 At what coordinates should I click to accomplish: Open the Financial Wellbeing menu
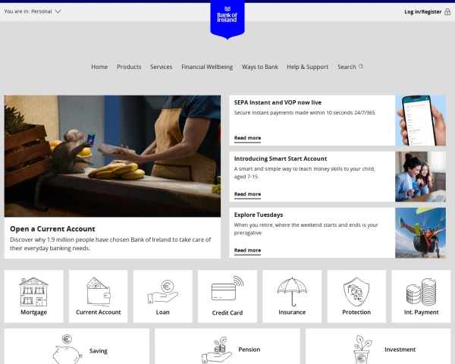tap(207, 67)
